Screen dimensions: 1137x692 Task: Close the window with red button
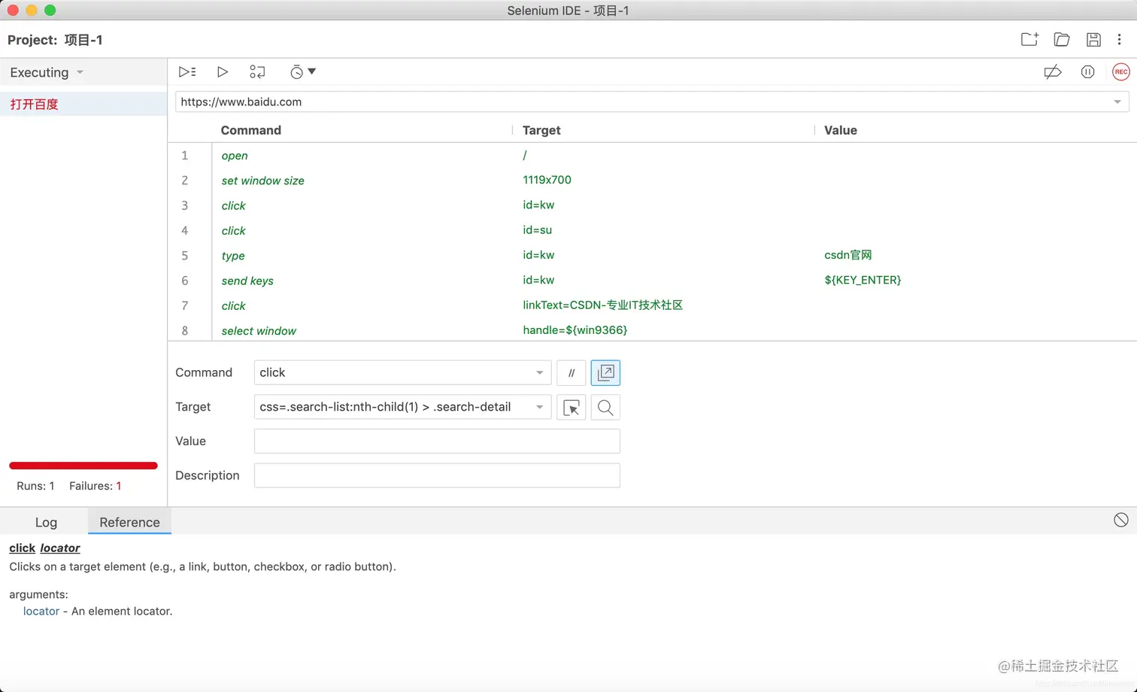tap(13, 10)
